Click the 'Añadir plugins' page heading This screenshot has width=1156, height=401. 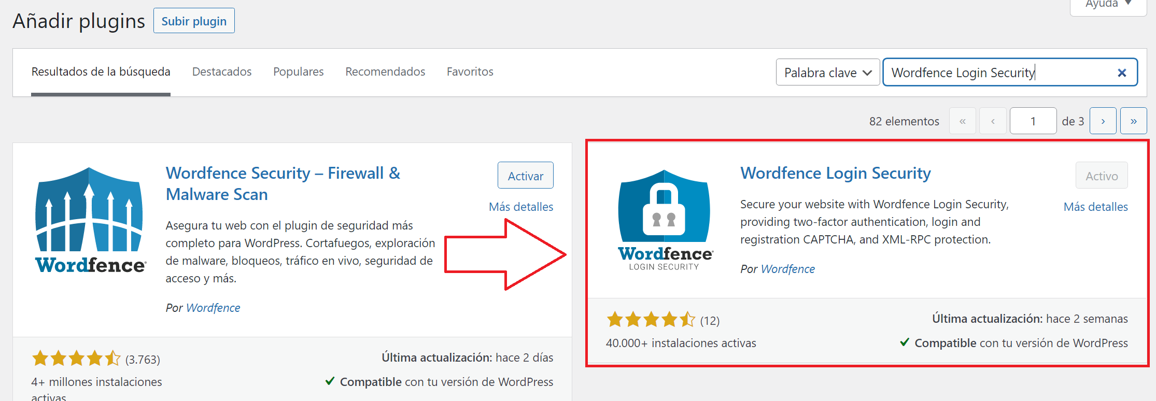pos(79,21)
